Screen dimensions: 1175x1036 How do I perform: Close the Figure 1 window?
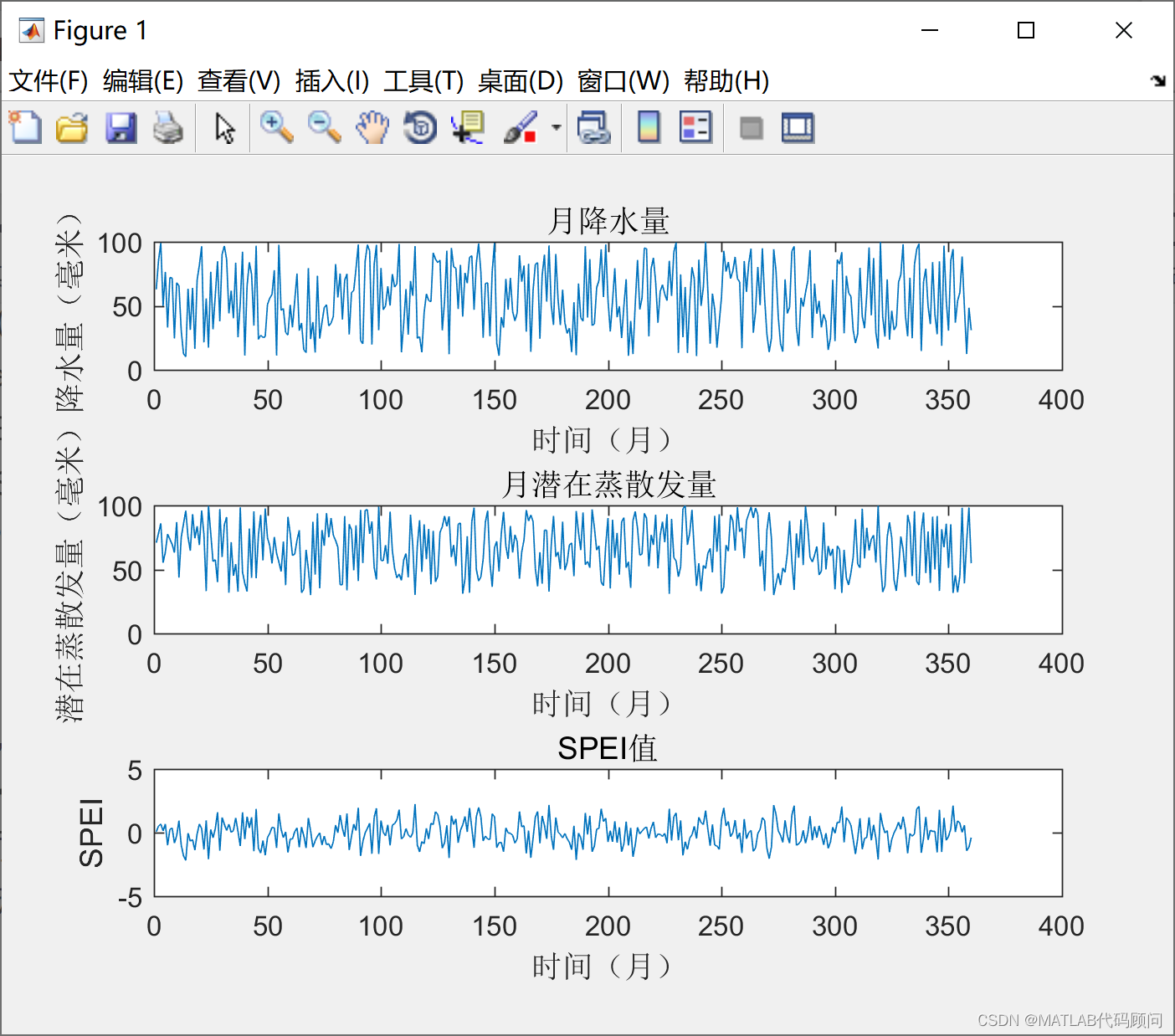click(1124, 31)
